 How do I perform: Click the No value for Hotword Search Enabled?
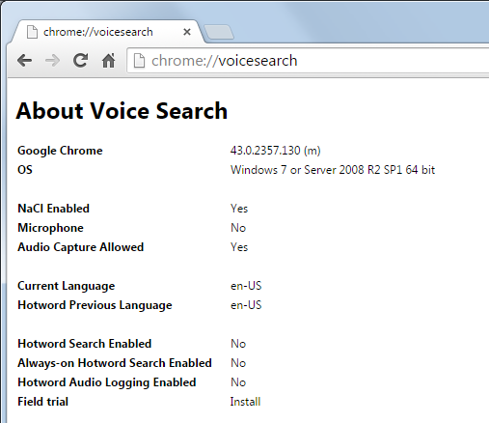tap(238, 344)
